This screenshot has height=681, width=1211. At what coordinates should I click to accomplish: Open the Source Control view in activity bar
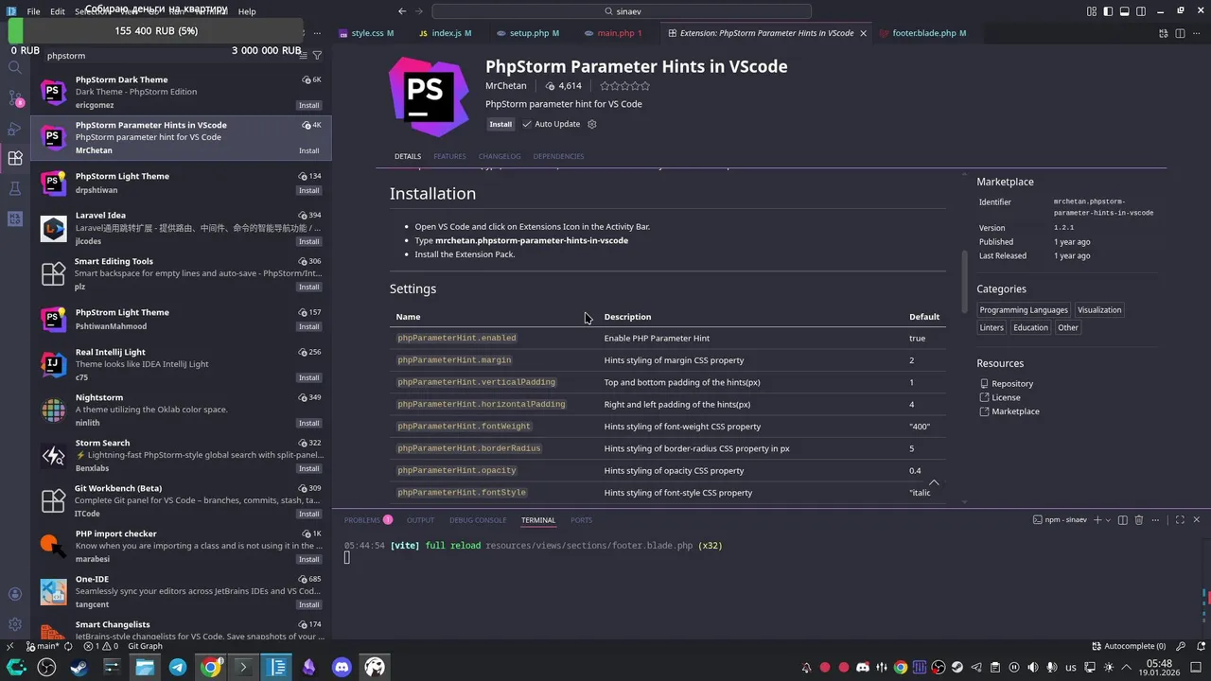point(15,98)
